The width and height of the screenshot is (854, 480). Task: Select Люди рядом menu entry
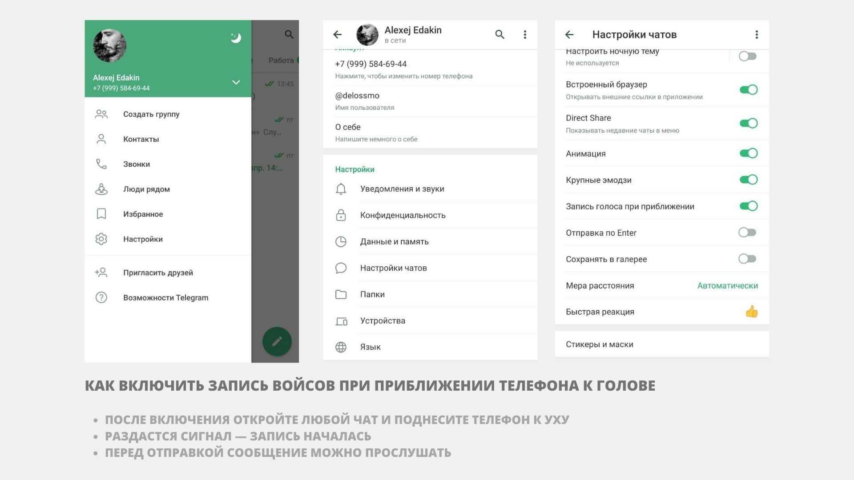click(x=168, y=189)
